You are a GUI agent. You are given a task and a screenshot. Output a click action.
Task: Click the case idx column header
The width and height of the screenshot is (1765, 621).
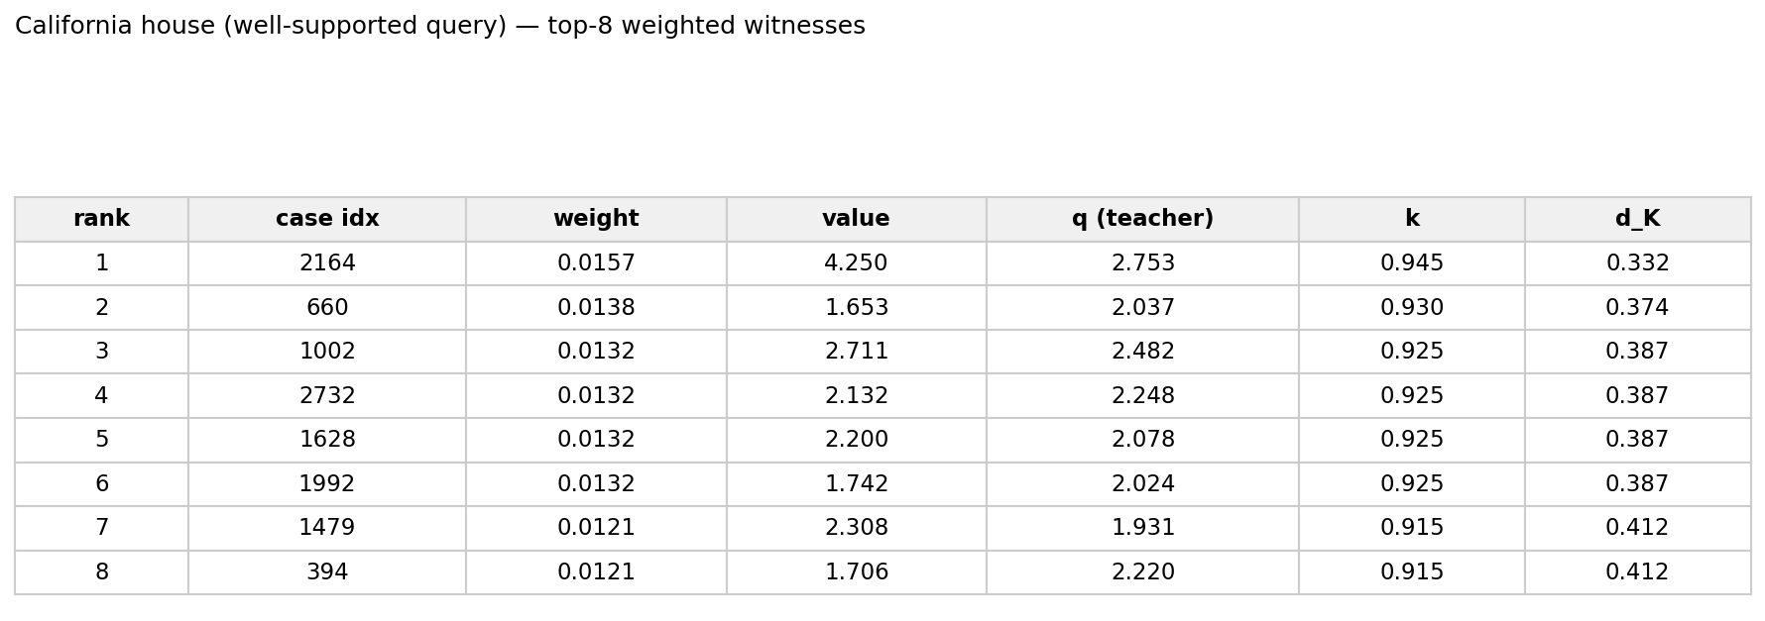(327, 219)
